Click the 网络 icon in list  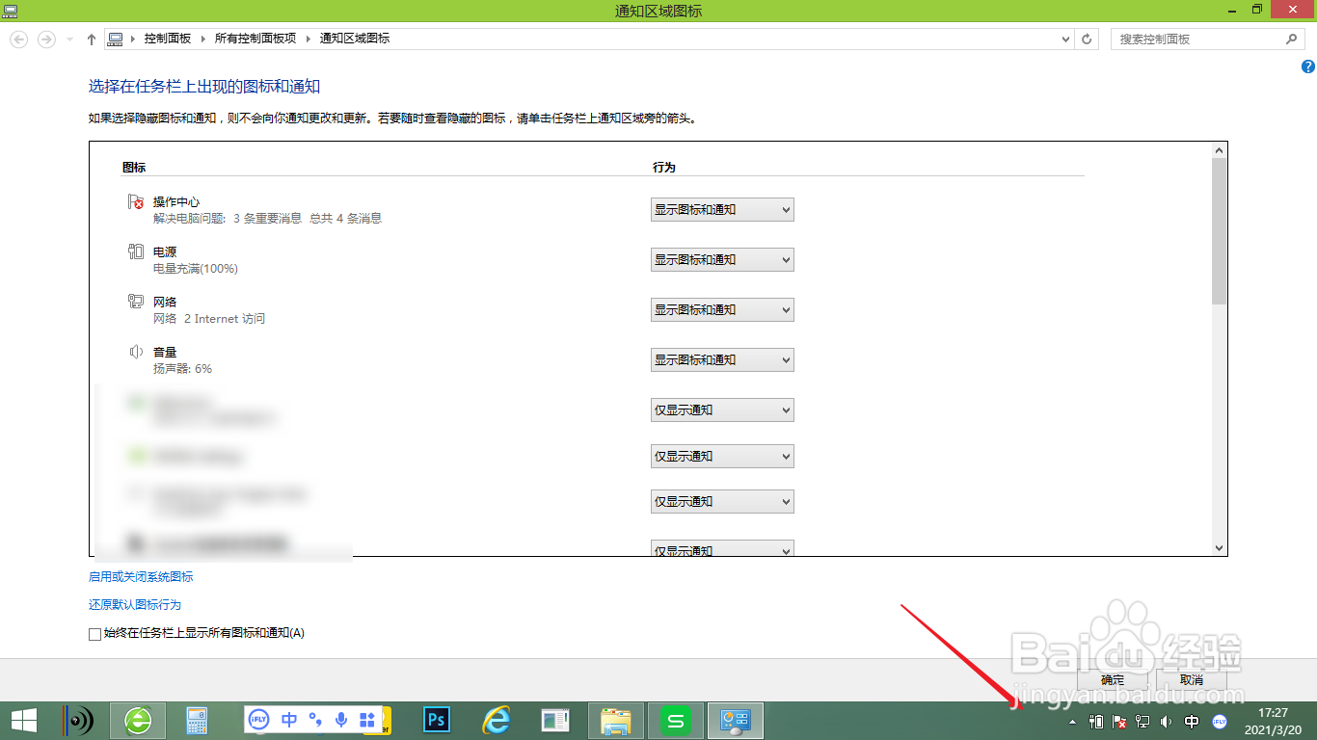tap(136, 302)
